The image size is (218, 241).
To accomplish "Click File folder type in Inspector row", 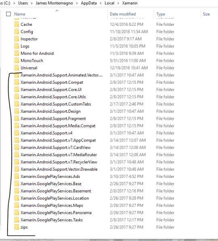I will click(x=165, y=39).
